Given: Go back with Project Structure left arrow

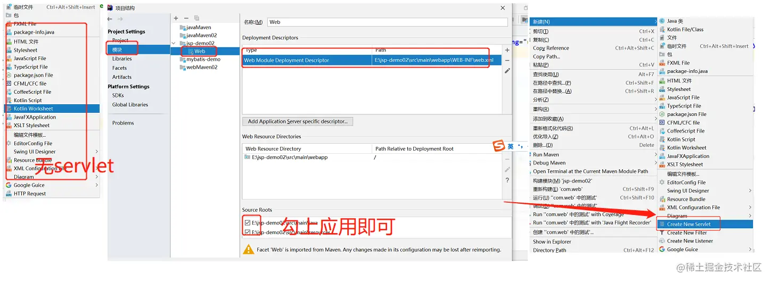Looking at the screenshot, I should pyautogui.click(x=110, y=19).
